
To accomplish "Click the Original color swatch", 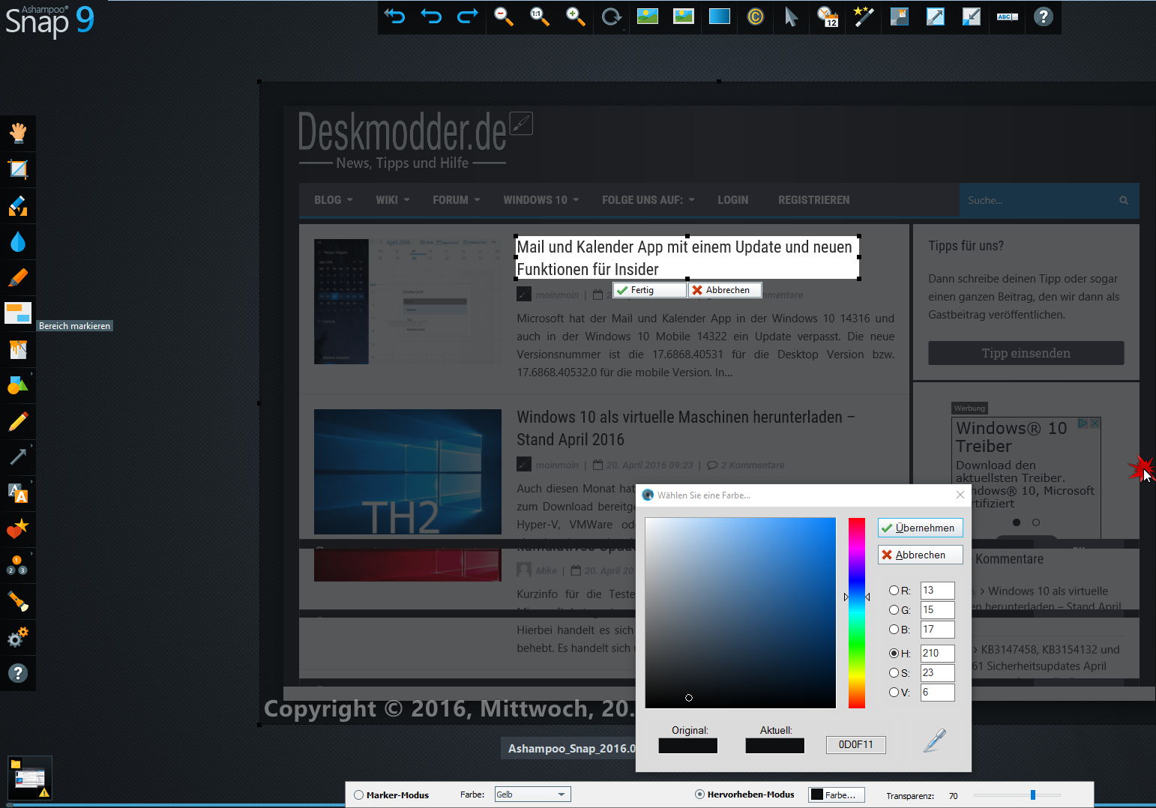I will 688,746.
